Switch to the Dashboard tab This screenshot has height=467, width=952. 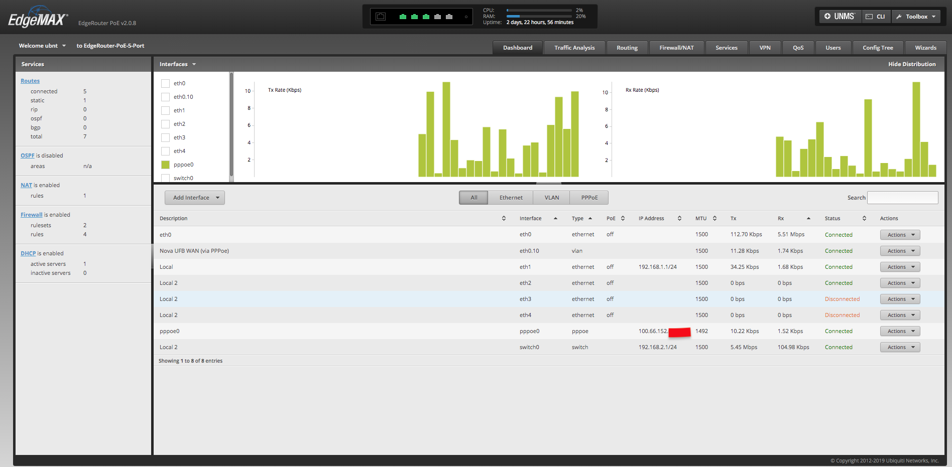click(518, 48)
